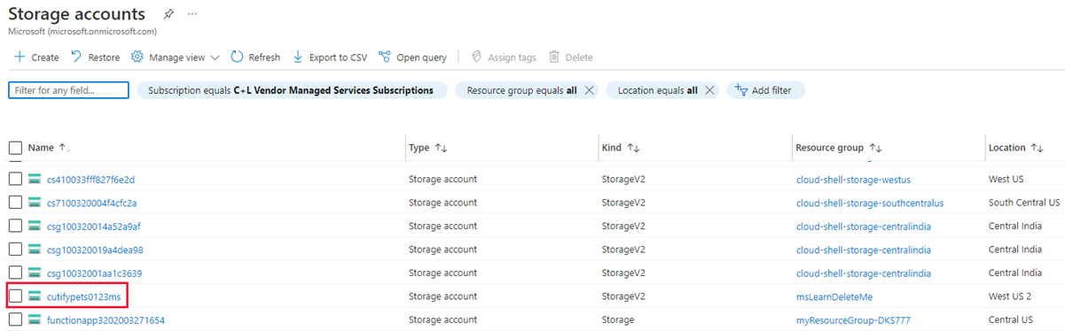Open the Subscription equals filter pill
The width and height of the screenshot is (1065, 331).
coord(291,90)
